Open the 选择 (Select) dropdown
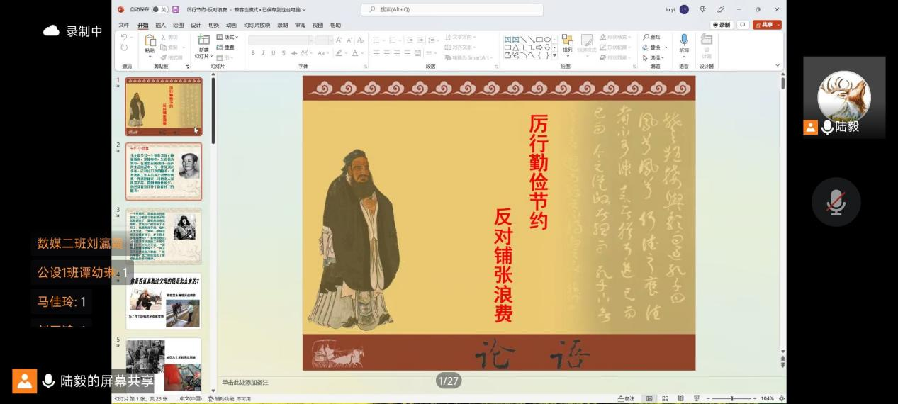 [x=653, y=58]
